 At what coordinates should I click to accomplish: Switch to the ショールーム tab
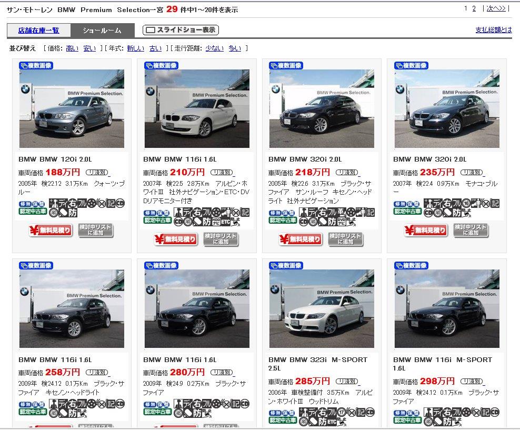point(102,31)
